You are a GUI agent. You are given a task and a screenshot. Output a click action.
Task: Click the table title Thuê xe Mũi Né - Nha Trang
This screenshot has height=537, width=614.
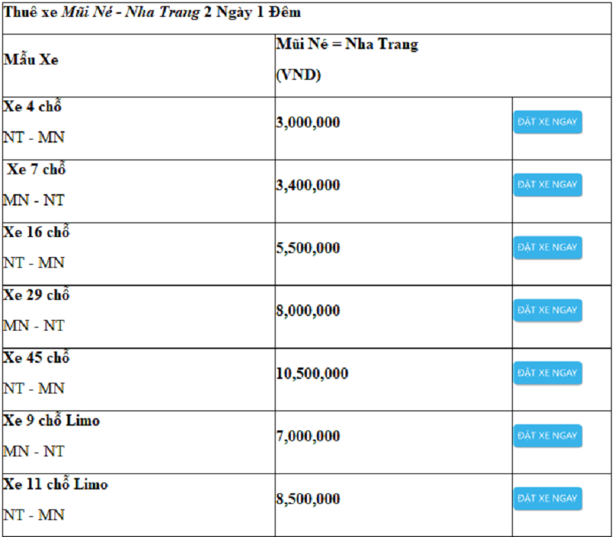point(152,13)
